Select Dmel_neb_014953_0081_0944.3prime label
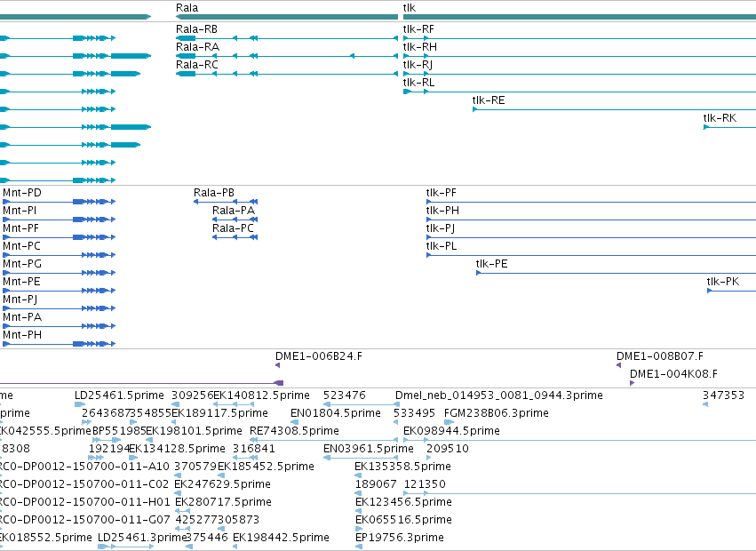756x551 pixels. click(499, 395)
